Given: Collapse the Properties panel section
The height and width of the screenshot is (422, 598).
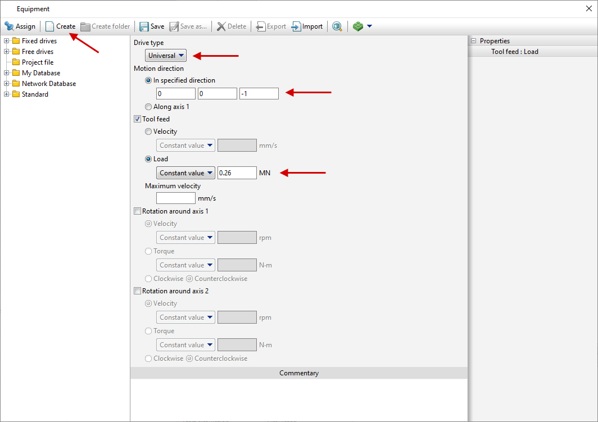Looking at the screenshot, I should [473, 41].
